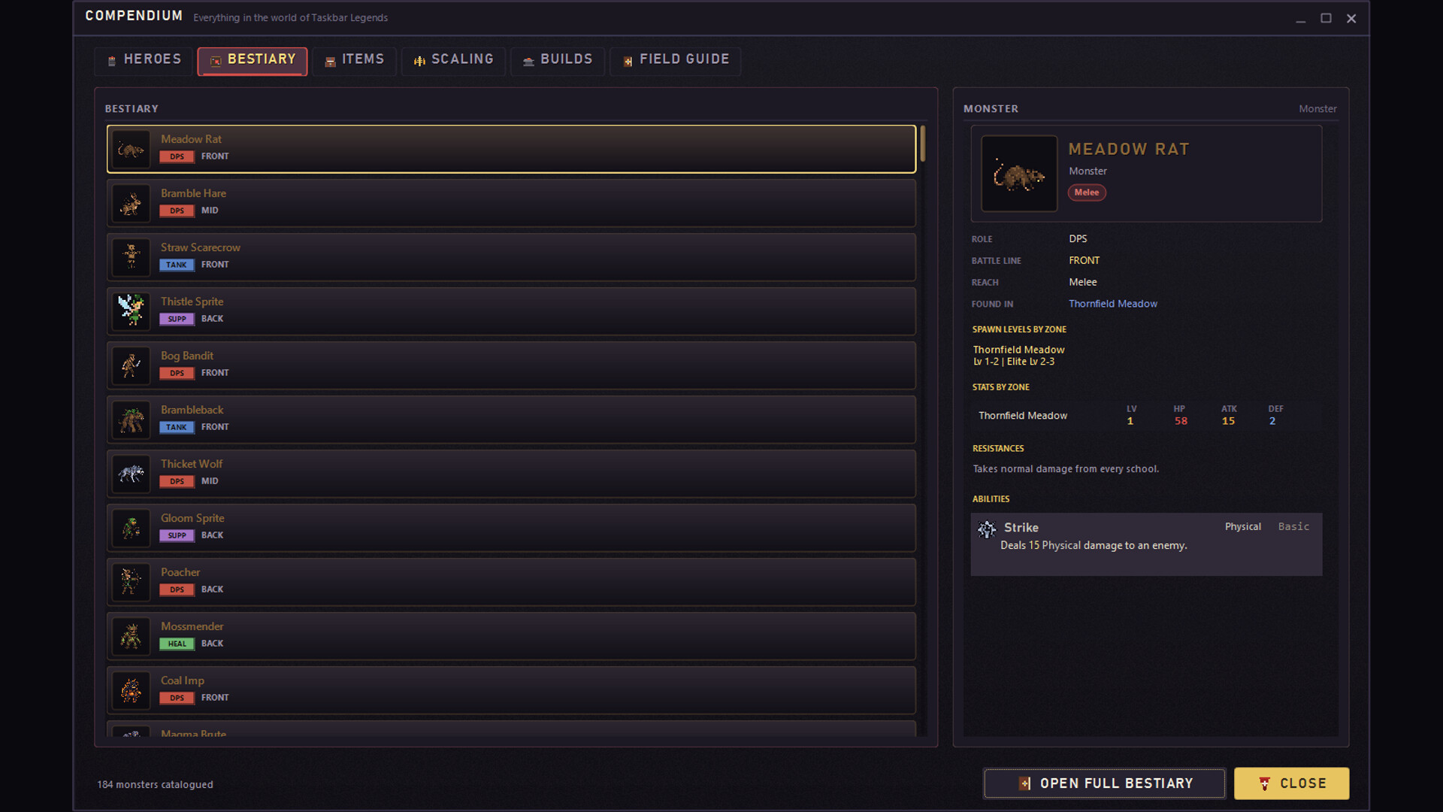The image size is (1443, 812).
Task: Select the Bestiary tab
Action: click(253, 60)
